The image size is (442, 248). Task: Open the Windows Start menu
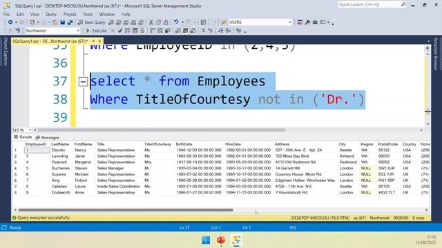point(206,240)
